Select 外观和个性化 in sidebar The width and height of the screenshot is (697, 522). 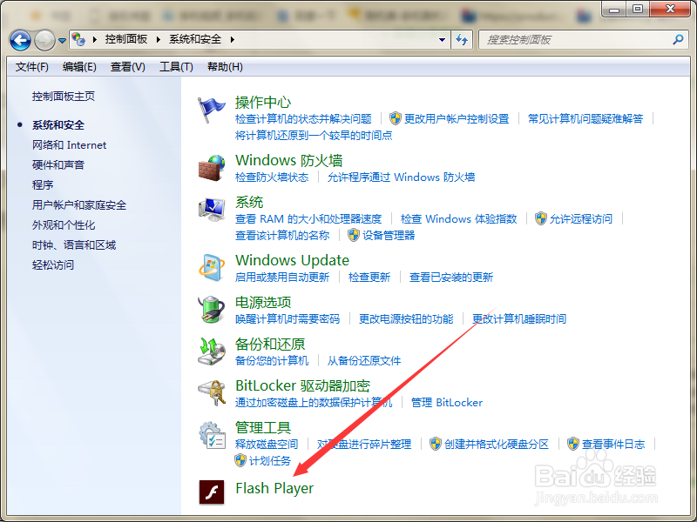[x=64, y=225]
